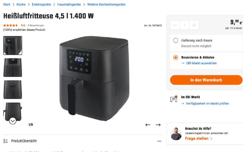Collapse the Produktübersicht section
The image size is (243, 152).
[159, 141]
